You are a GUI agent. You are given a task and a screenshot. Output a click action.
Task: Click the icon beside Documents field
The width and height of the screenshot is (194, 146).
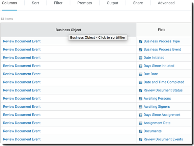coord(141,131)
